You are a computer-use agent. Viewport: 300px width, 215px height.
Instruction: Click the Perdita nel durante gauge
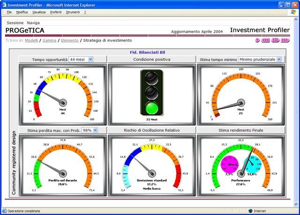63,165
